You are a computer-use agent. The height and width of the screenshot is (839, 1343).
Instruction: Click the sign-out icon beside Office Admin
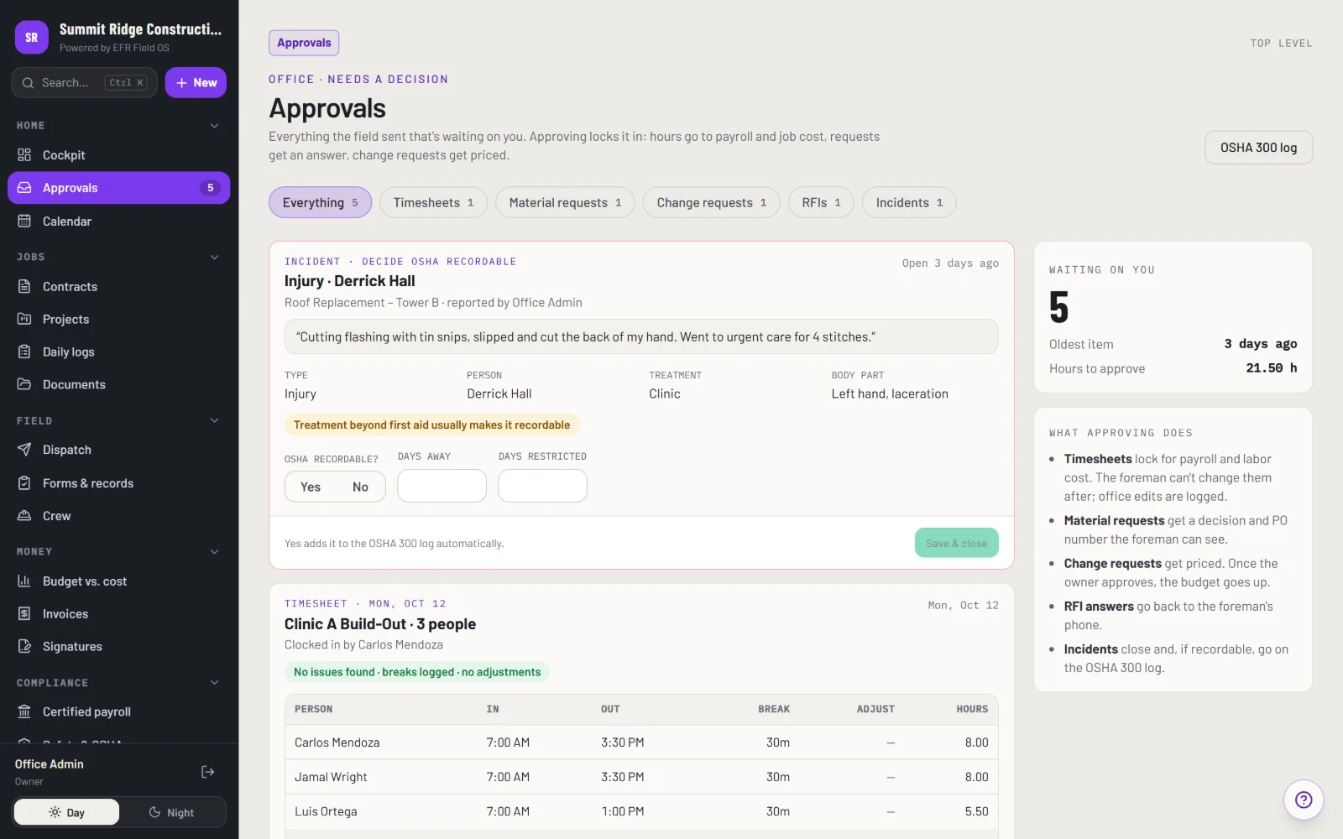[x=208, y=772]
